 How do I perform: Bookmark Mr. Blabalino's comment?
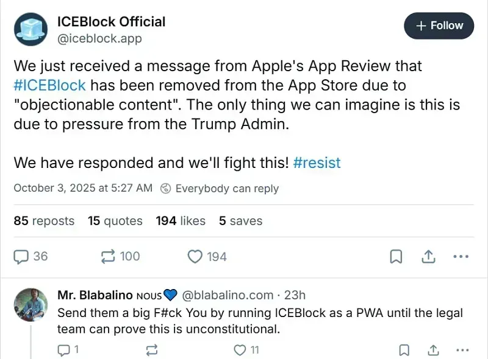(x=404, y=350)
